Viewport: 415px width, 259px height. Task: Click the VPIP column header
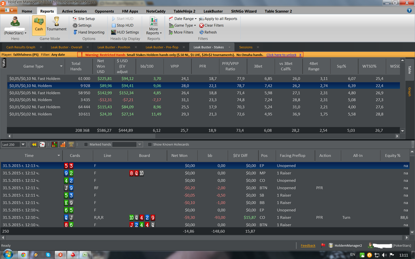pos(175,66)
